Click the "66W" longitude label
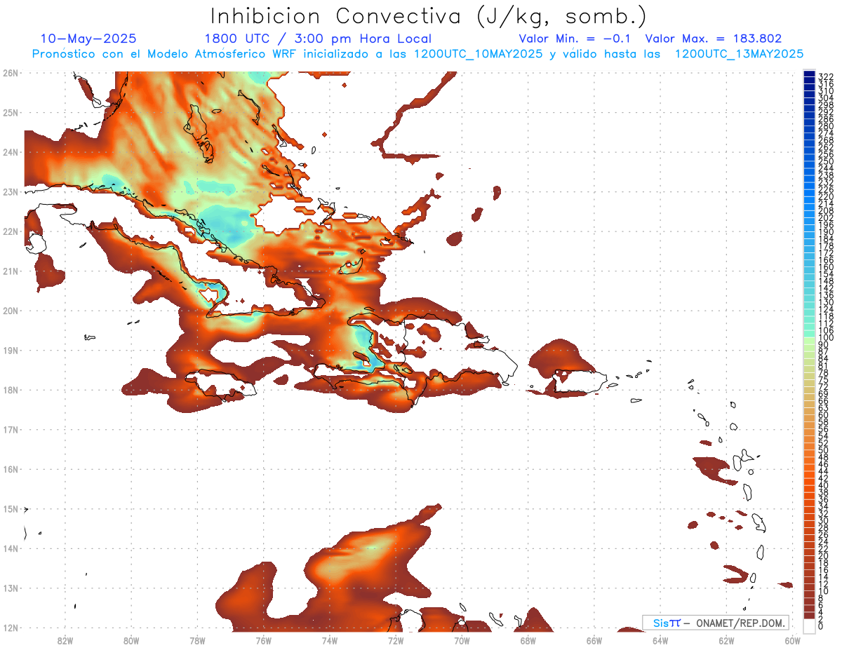 pyautogui.click(x=594, y=640)
